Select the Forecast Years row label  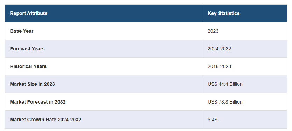click(27, 49)
